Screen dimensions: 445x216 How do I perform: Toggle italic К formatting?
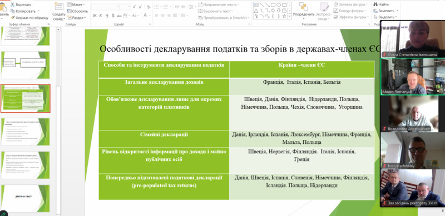(101, 16)
